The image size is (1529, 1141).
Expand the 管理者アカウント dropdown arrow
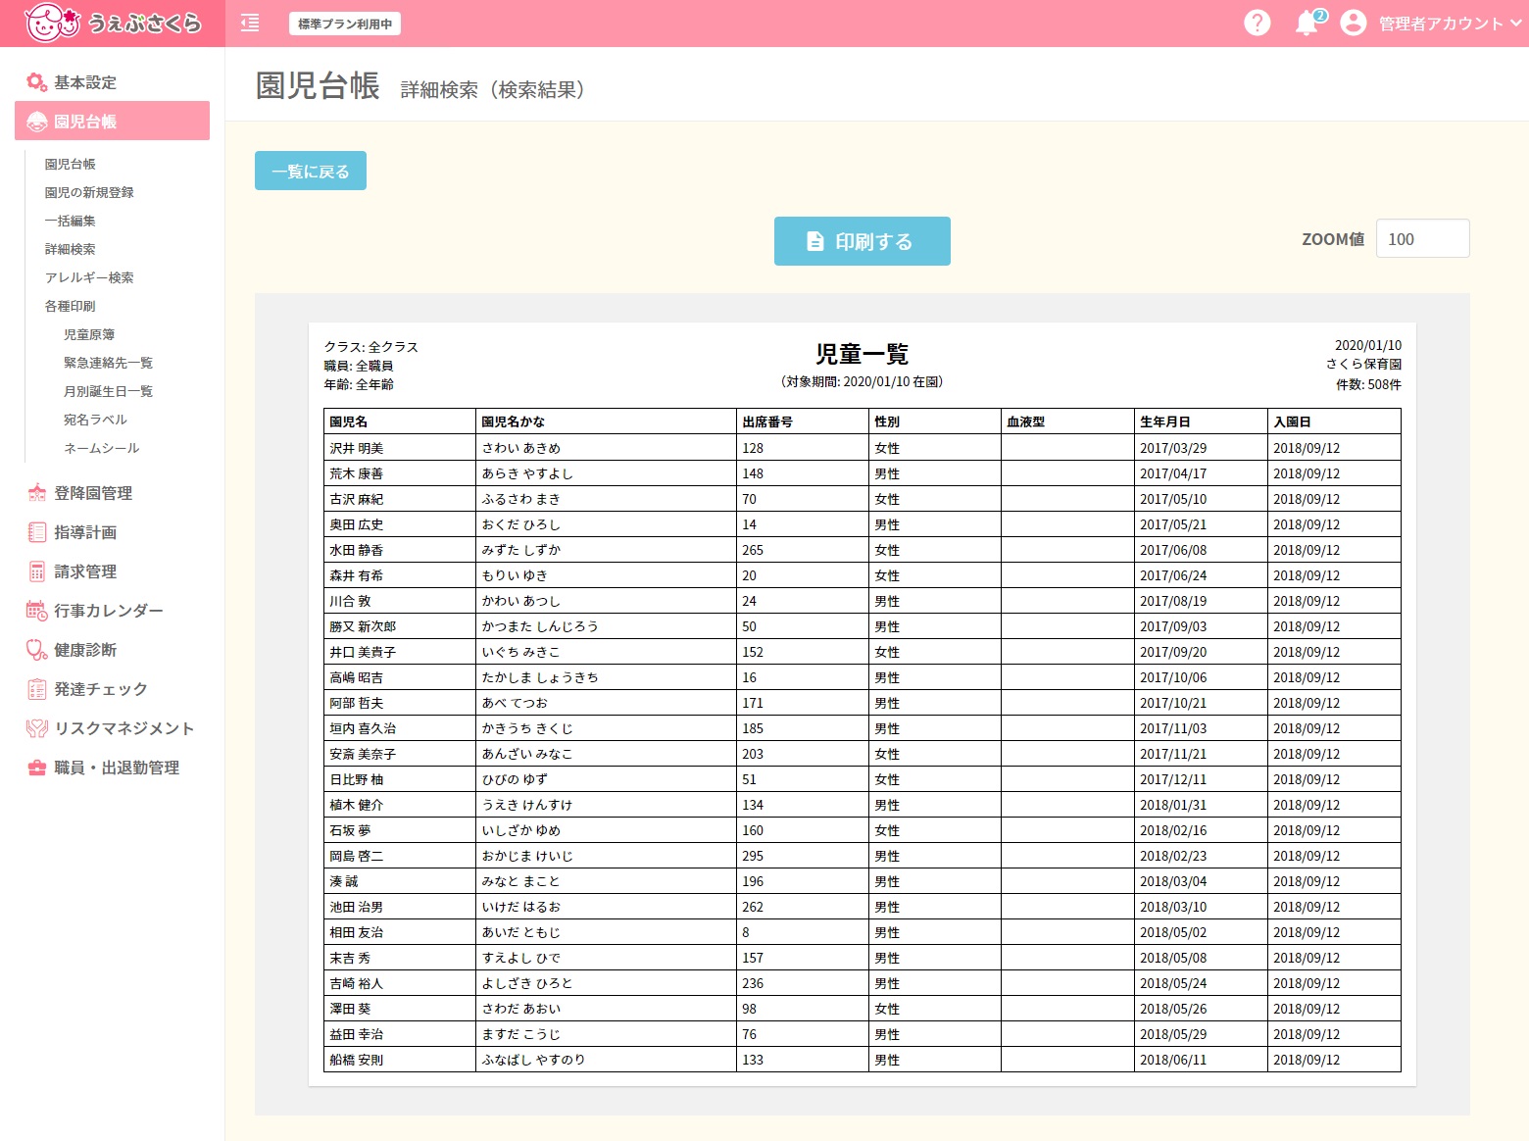1516,24
